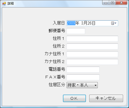Expand the 住居区分 dropdown arrow

[x=95, y=85]
